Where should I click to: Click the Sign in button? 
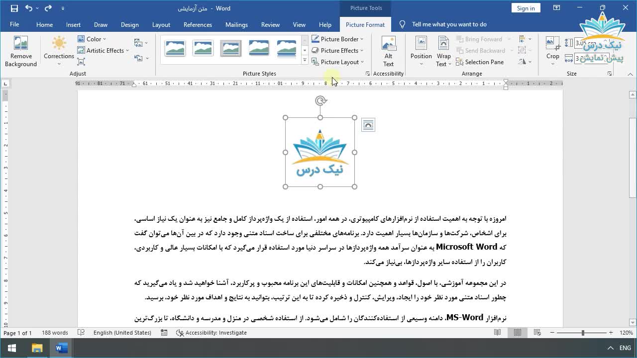[526, 8]
